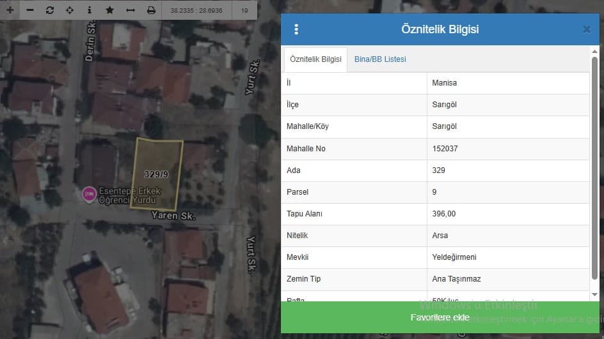Click the Tapu Alanı value 396,00
This screenshot has height=339, width=604.
[x=444, y=214]
